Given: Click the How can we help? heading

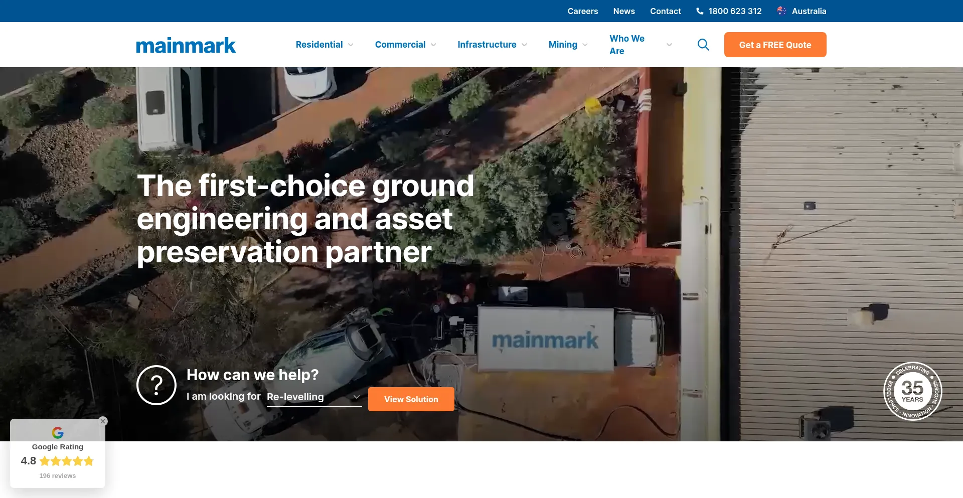Looking at the screenshot, I should tap(252, 375).
